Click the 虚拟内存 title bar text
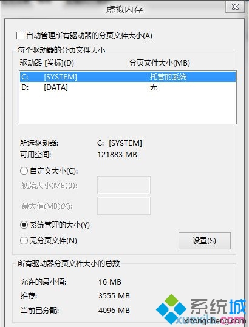249x327 pixels. click(x=124, y=9)
